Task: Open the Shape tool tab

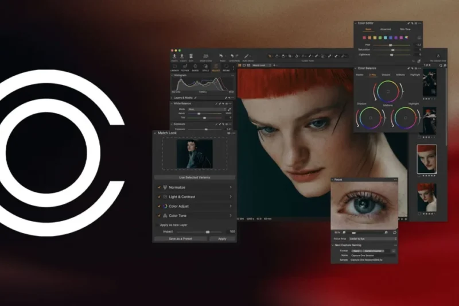Action: pyautogui.click(x=195, y=67)
